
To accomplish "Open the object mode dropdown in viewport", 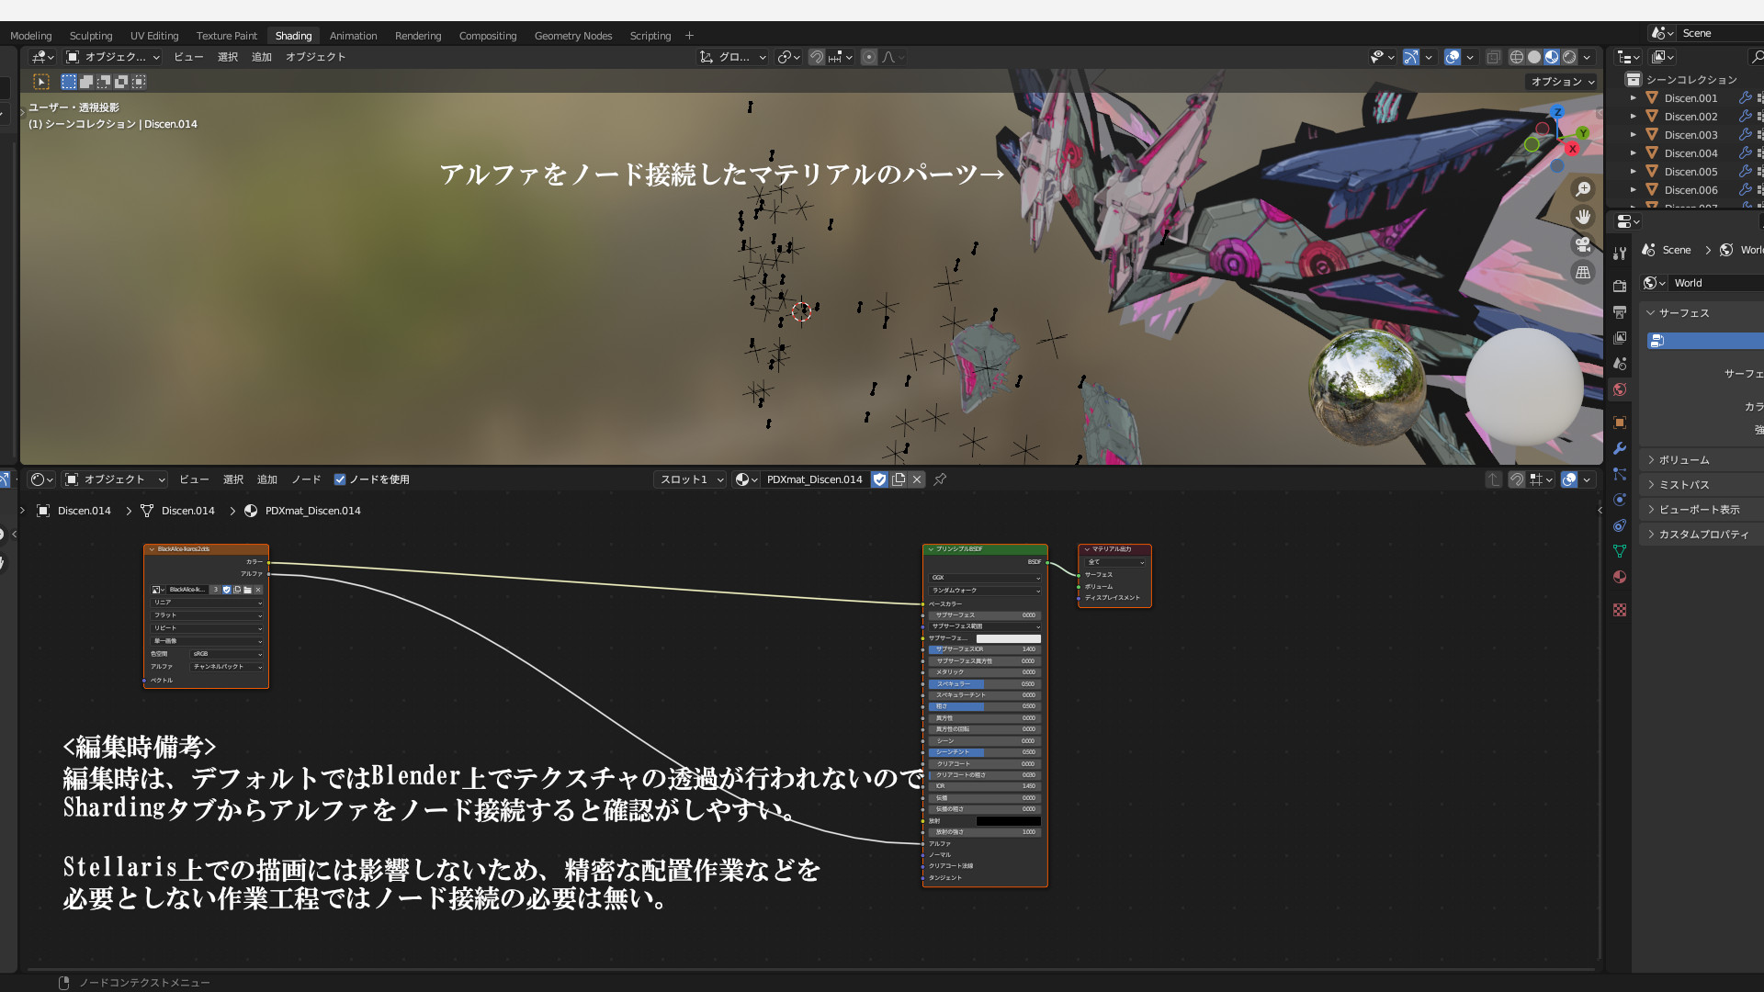I will (x=112, y=57).
